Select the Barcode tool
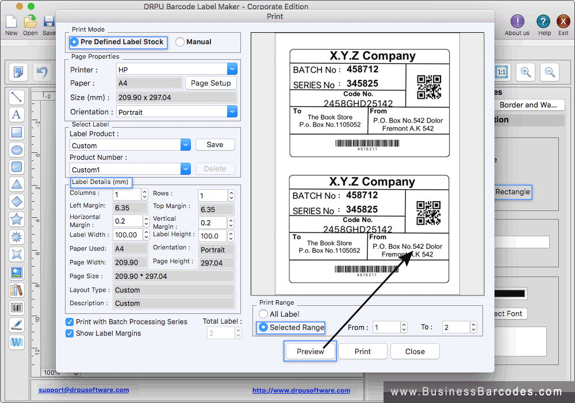This screenshot has width=575, height=403. (17, 308)
